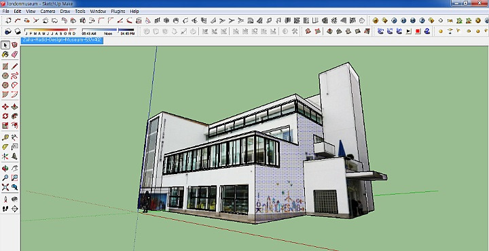Choose the Walk footprints tool
Screen dimensions: 489x251
tap(5, 209)
